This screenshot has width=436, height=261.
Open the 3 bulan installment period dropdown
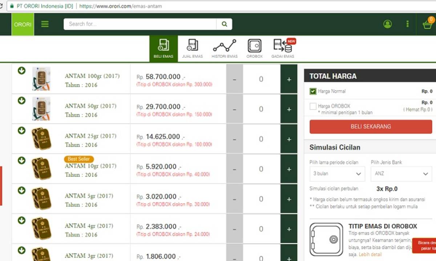(x=337, y=174)
